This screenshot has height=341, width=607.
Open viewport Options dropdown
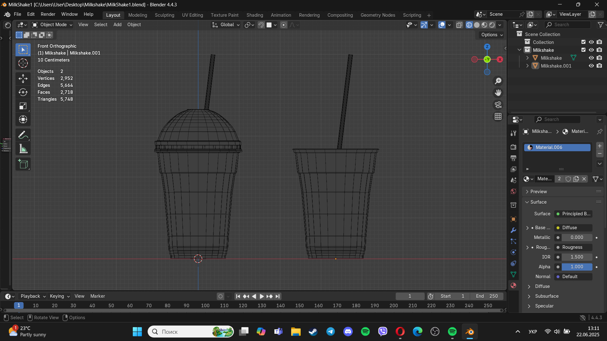pyautogui.click(x=492, y=35)
